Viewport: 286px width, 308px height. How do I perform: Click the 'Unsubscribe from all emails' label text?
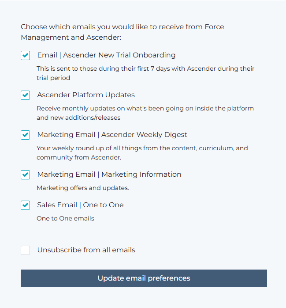click(x=86, y=250)
